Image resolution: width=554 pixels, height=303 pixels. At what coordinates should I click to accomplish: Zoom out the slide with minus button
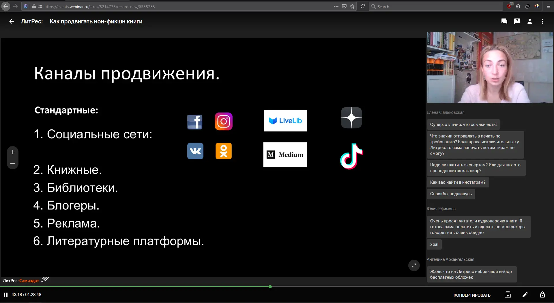(13, 163)
